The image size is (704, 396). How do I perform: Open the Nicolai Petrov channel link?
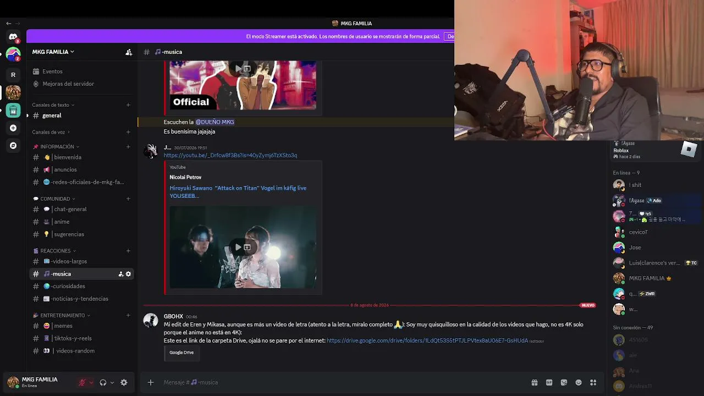(x=185, y=177)
